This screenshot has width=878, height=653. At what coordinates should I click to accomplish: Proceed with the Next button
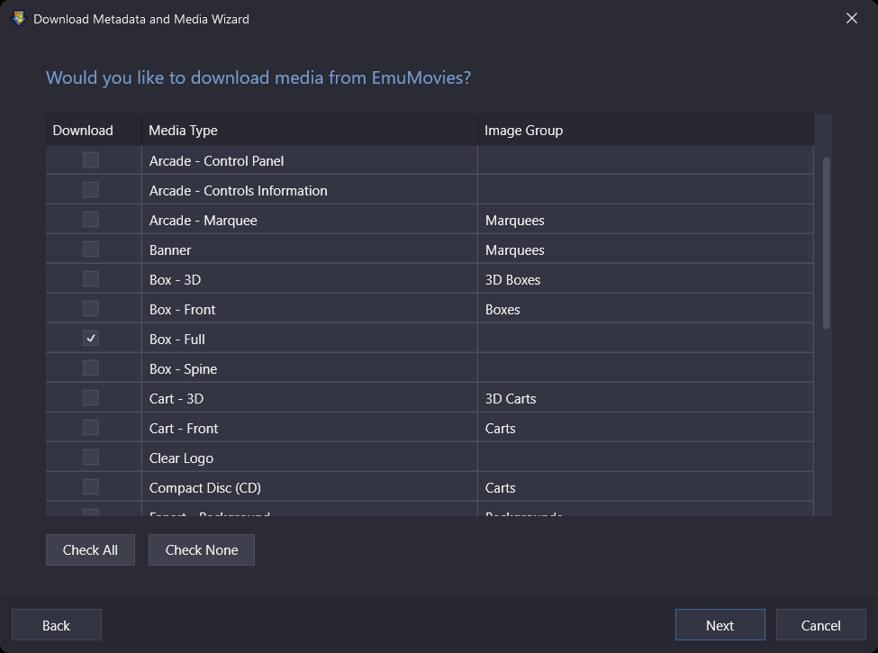(720, 625)
